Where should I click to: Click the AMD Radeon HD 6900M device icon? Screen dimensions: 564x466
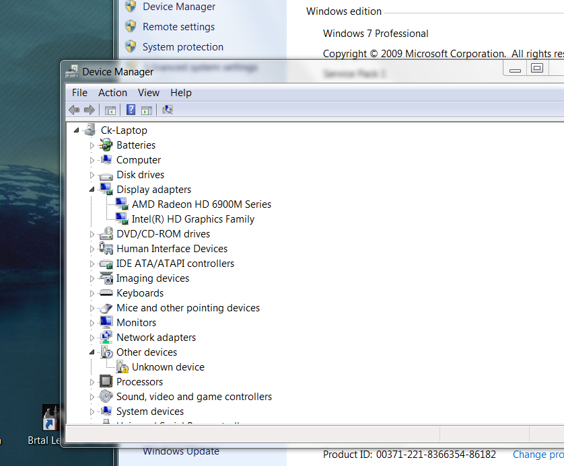pos(122,204)
